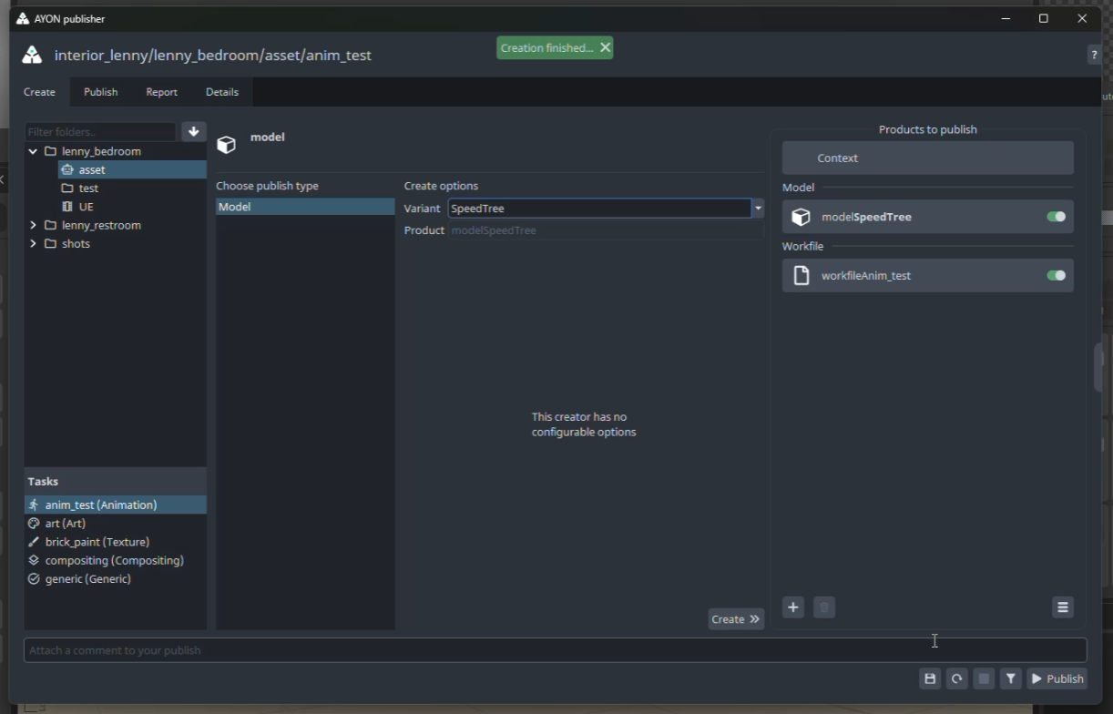Disable the workfileAnim_test switch
The image size is (1113, 714).
click(x=1056, y=275)
